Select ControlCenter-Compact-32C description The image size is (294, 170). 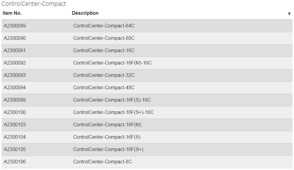click(x=104, y=75)
